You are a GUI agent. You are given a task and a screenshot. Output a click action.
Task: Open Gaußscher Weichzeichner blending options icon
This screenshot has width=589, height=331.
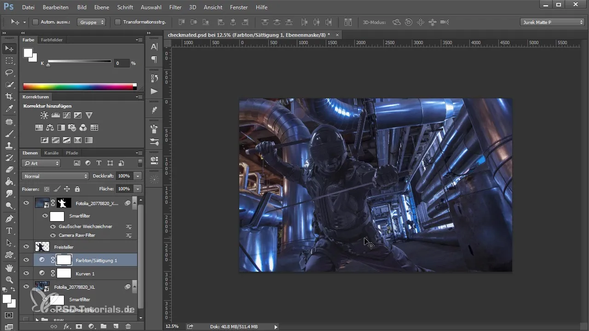129,227
